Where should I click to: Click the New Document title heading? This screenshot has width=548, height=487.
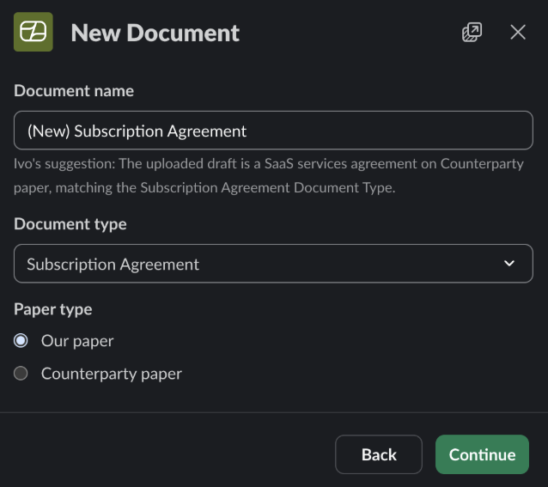pos(155,33)
